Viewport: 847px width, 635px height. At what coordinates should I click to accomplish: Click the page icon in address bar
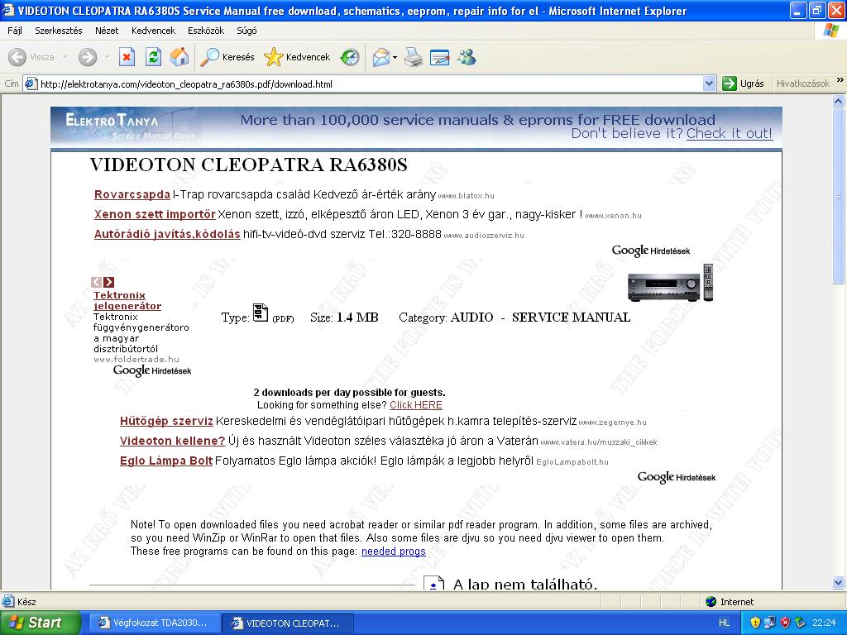[31, 84]
